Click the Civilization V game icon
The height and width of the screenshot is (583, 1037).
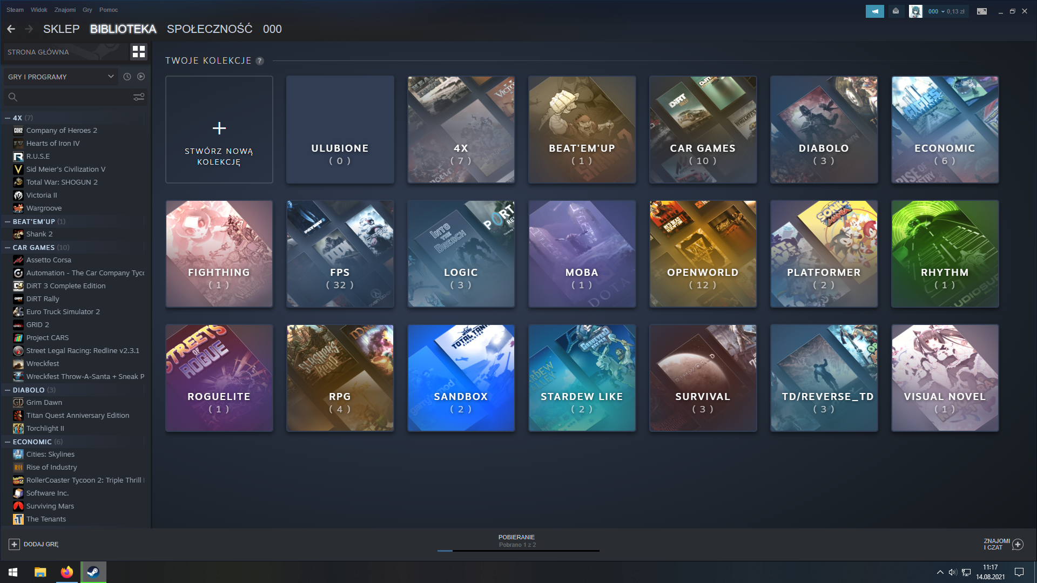[x=18, y=170]
